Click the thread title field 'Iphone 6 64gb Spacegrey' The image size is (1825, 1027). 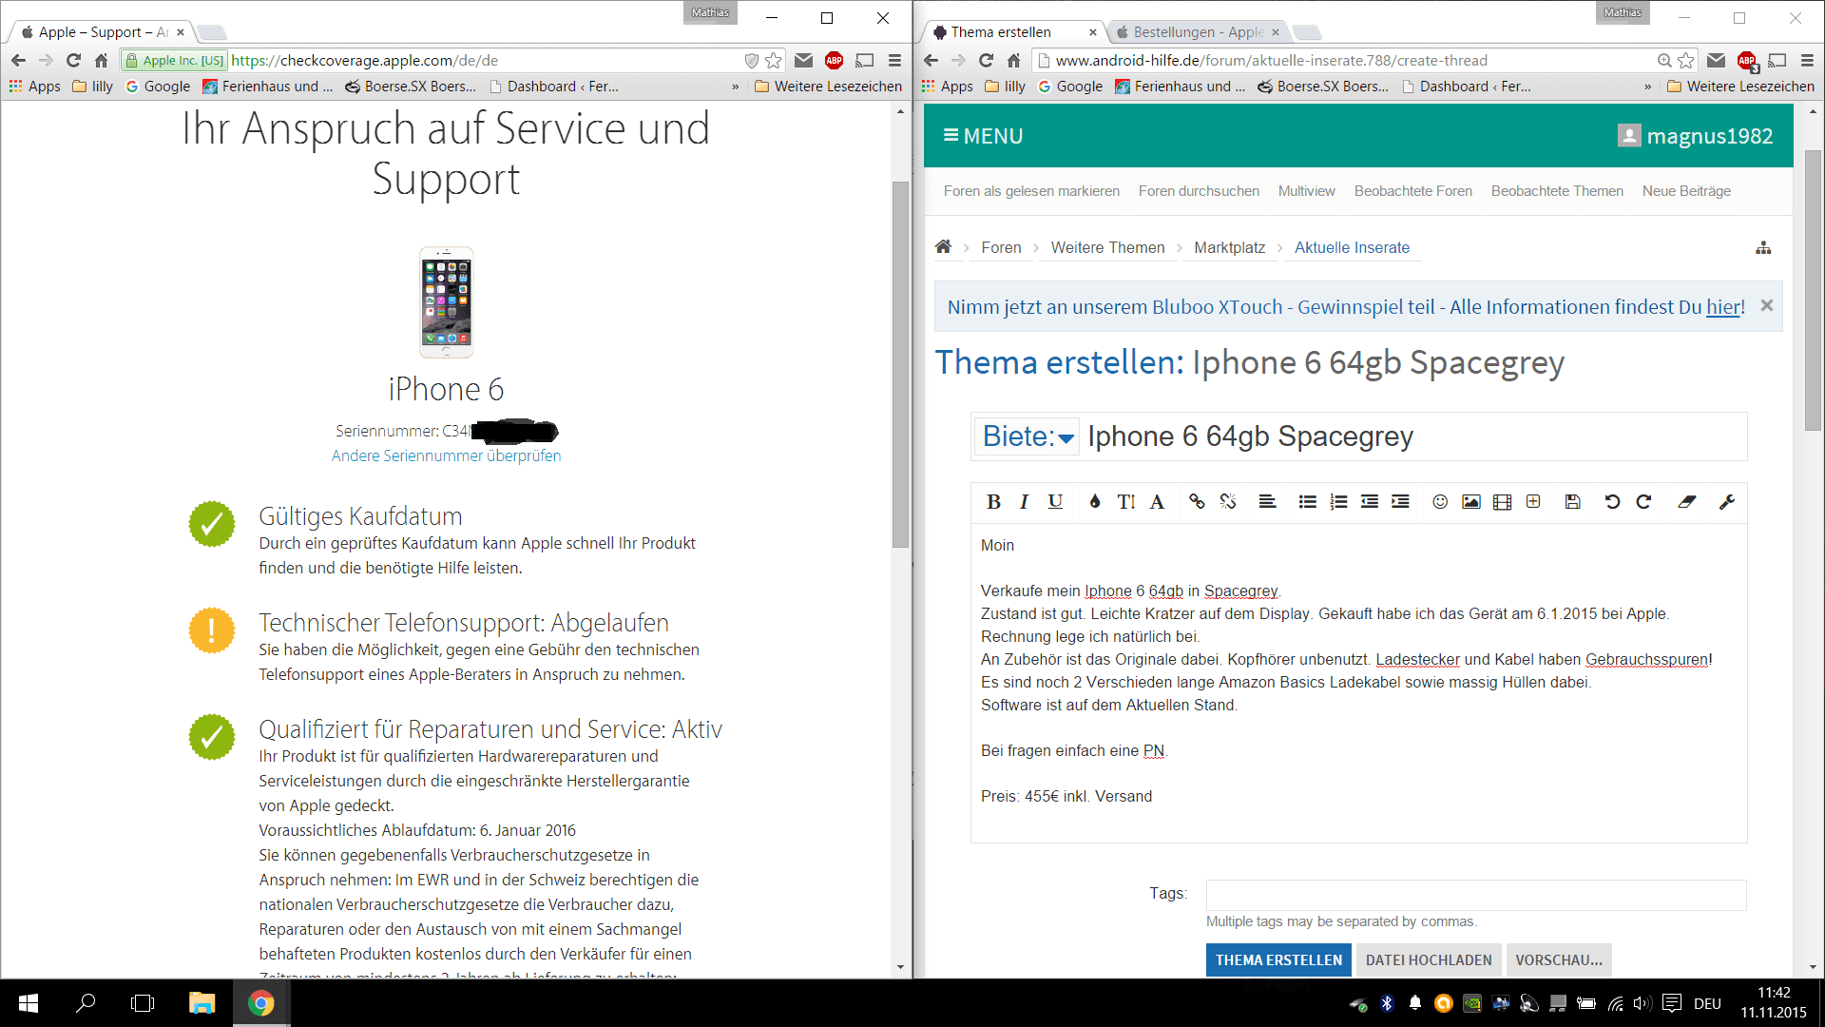click(x=1413, y=436)
